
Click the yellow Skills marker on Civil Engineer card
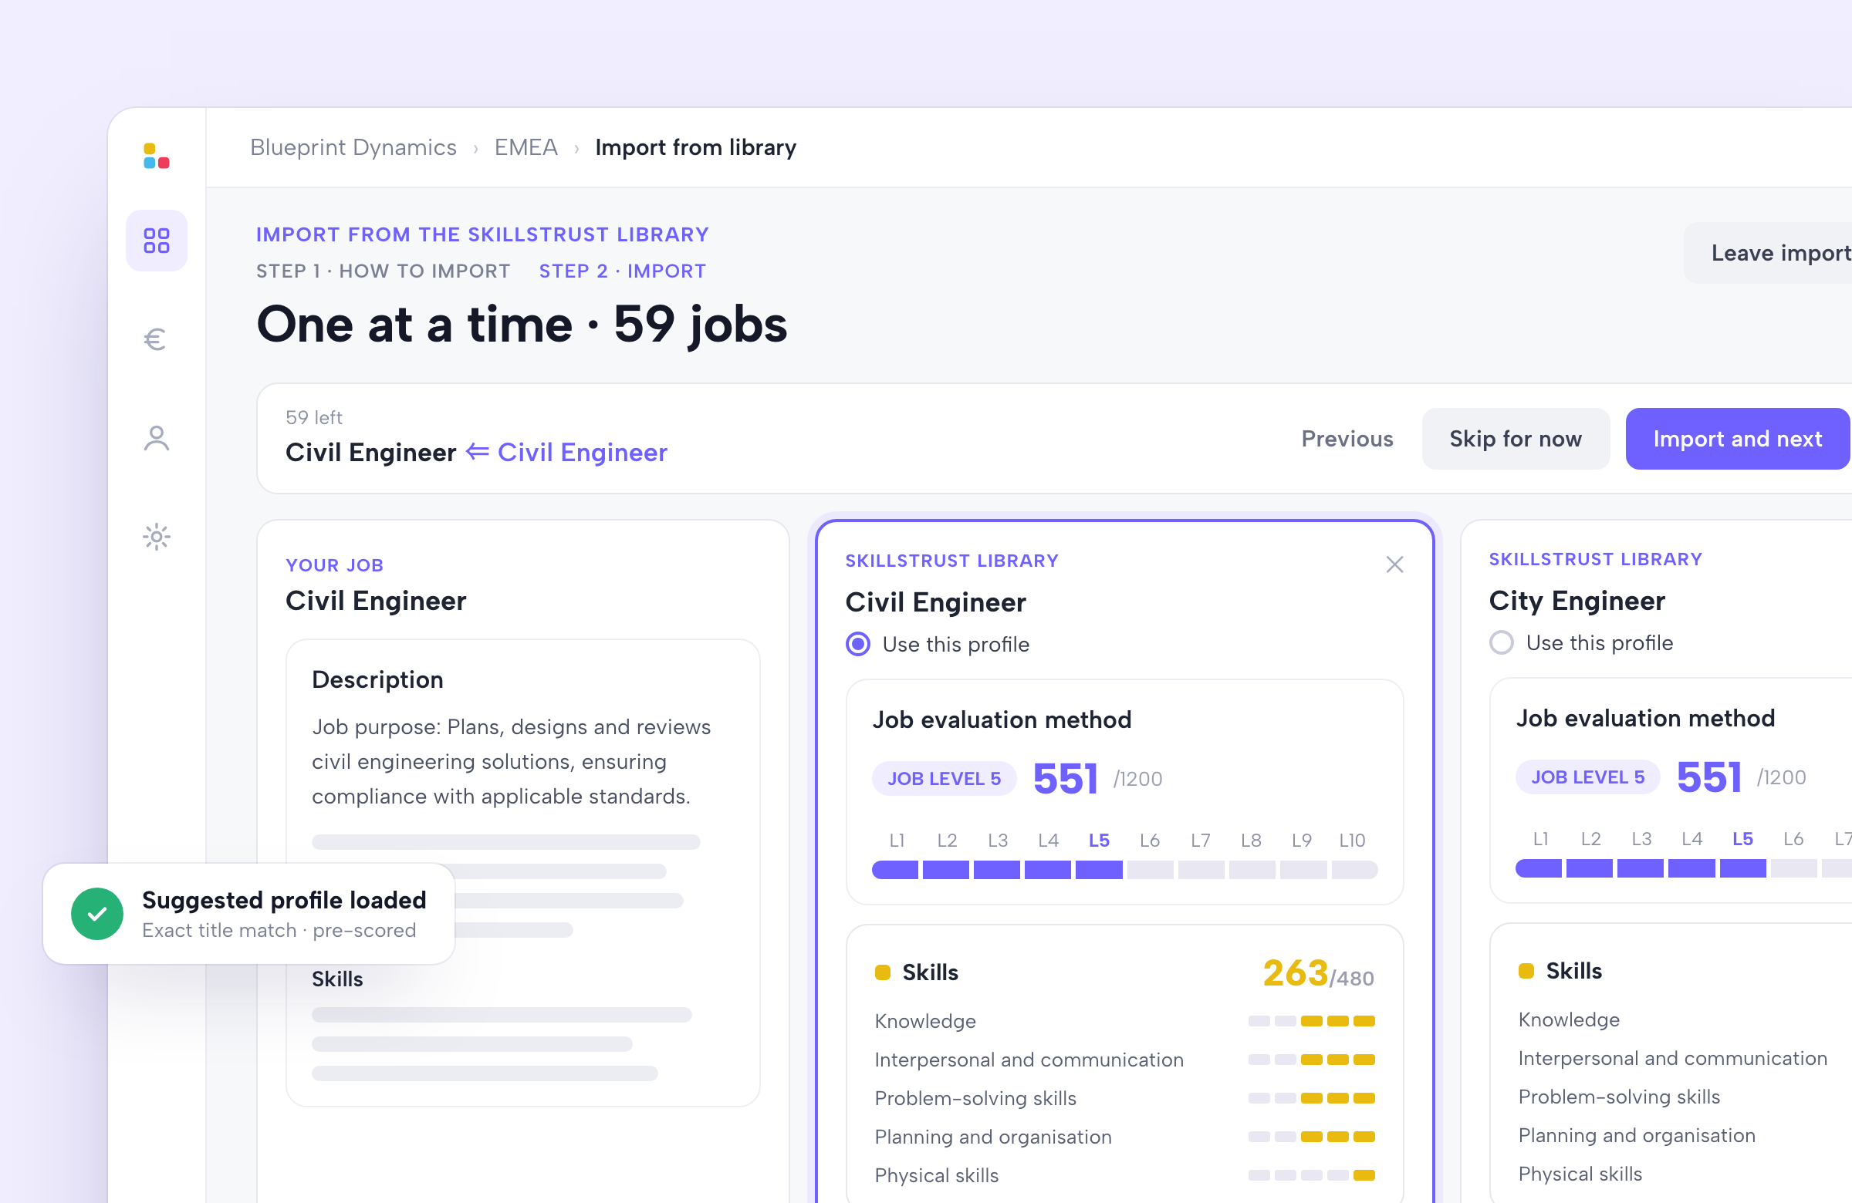pyautogui.click(x=883, y=972)
